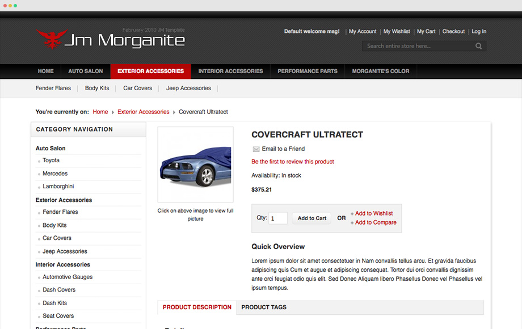Click the search magnifier icon

[x=478, y=47]
